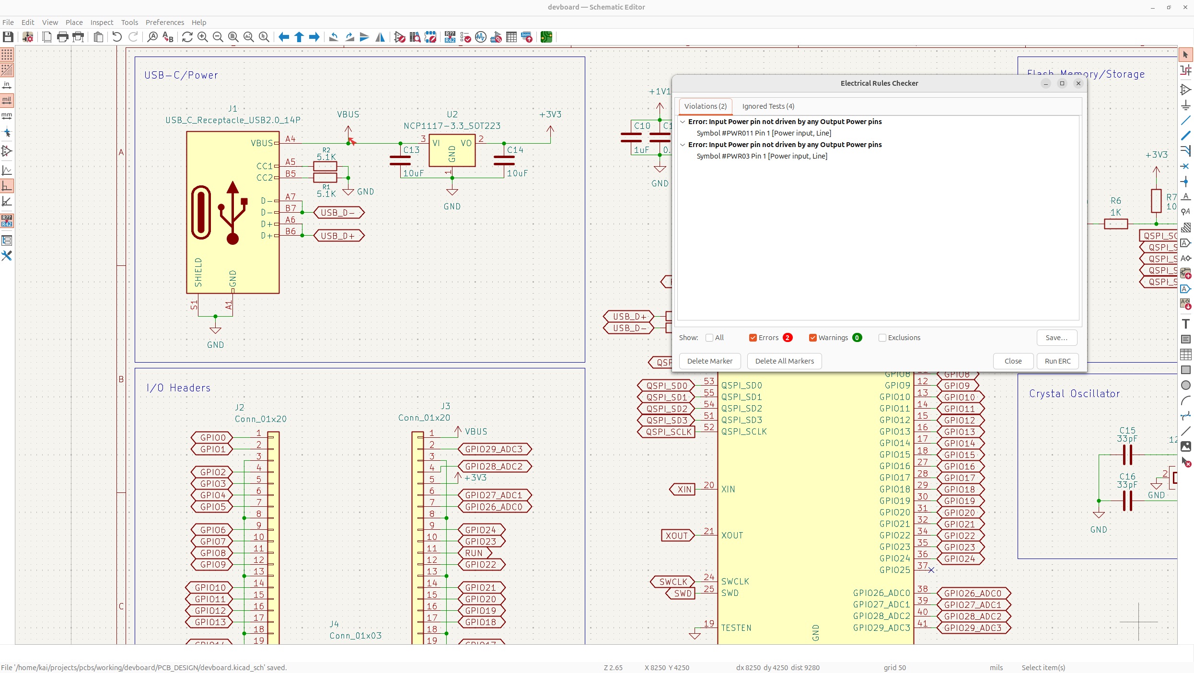Check the Show All checkbox

coord(709,338)
